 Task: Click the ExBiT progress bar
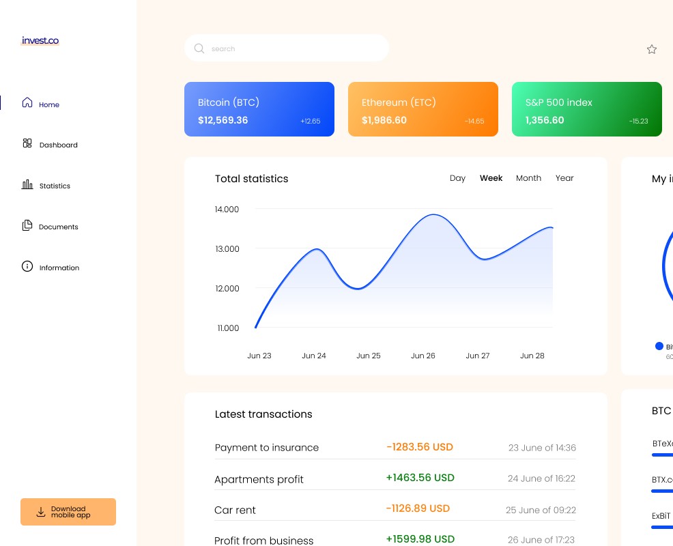click(662, 527)
